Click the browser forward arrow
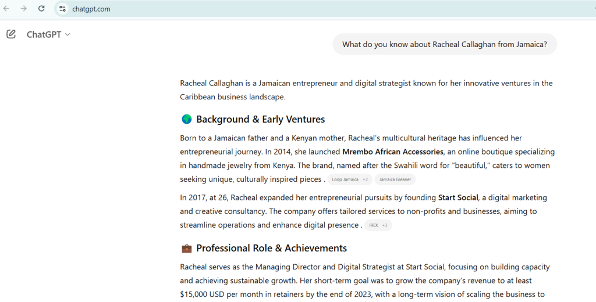Screen dimensions: 596x302 click(x=23, y=9)
